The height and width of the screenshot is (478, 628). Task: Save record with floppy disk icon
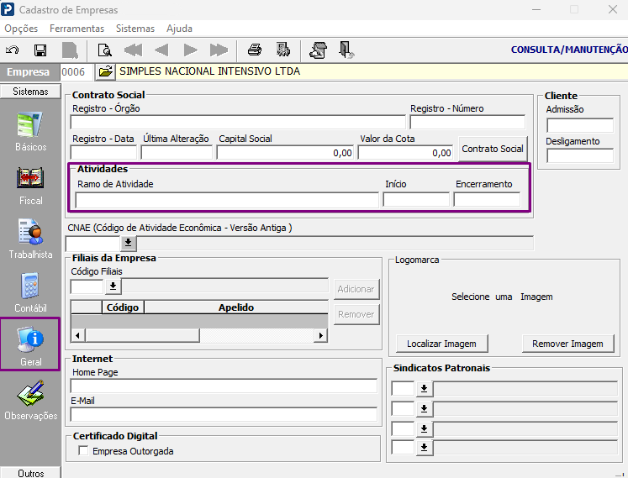[40, 50]
